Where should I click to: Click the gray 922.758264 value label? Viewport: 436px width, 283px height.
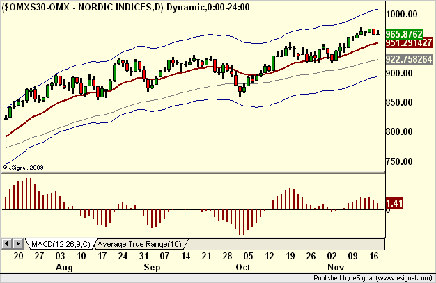(409, 59)
